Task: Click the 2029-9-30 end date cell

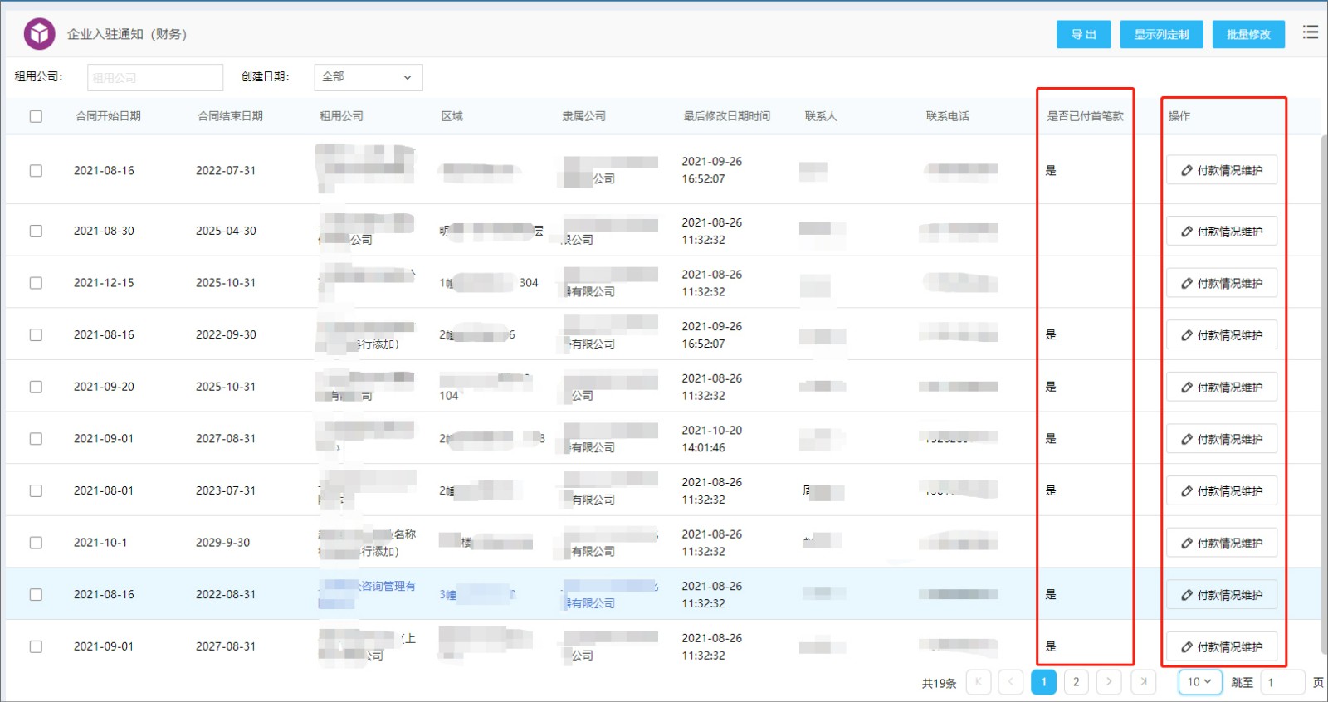Action: point(222,543)
